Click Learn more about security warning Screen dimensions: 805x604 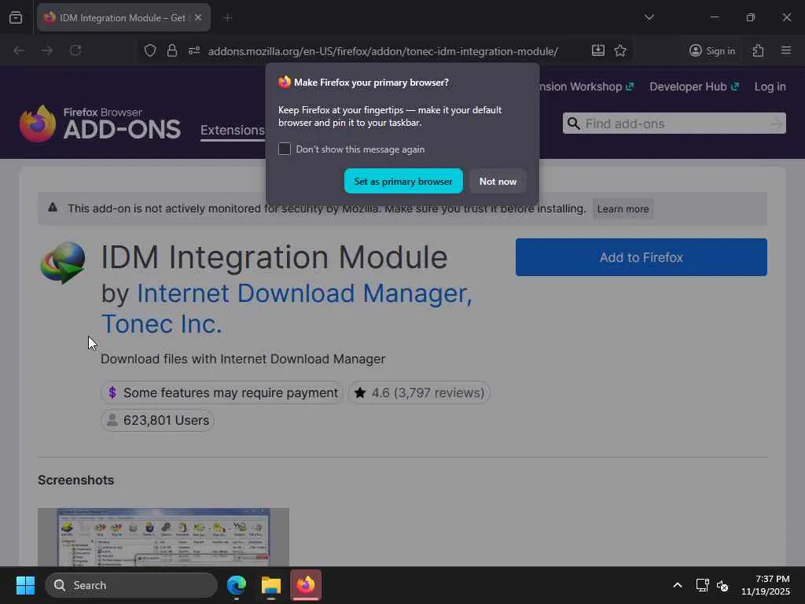(x=623, y=209)
